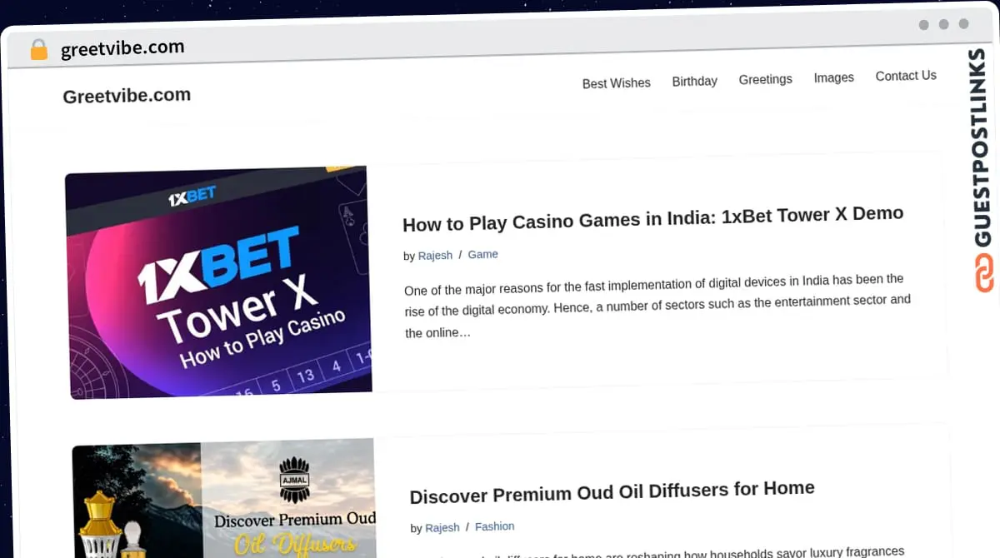Open the 'Discover Premium Oud Oil Diffusers for Home' title

point(612,492)
